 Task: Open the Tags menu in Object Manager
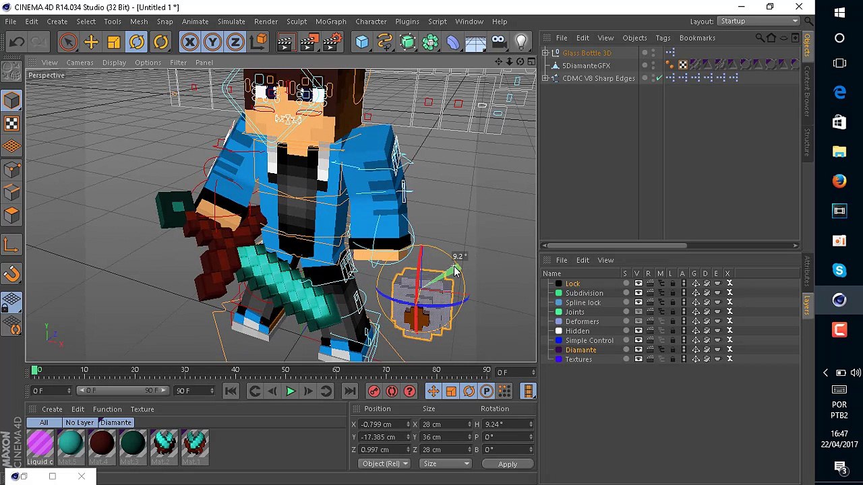pos(663,38)
